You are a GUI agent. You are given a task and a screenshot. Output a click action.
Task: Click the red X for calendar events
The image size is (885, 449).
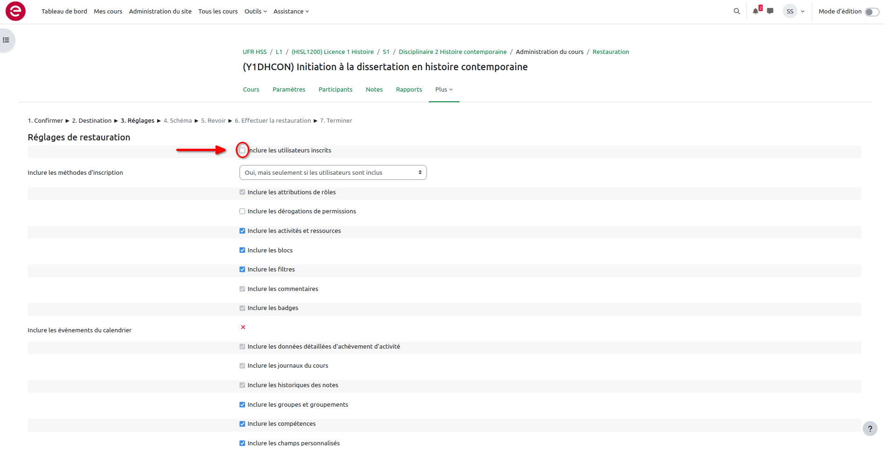[x=243, y=327]
